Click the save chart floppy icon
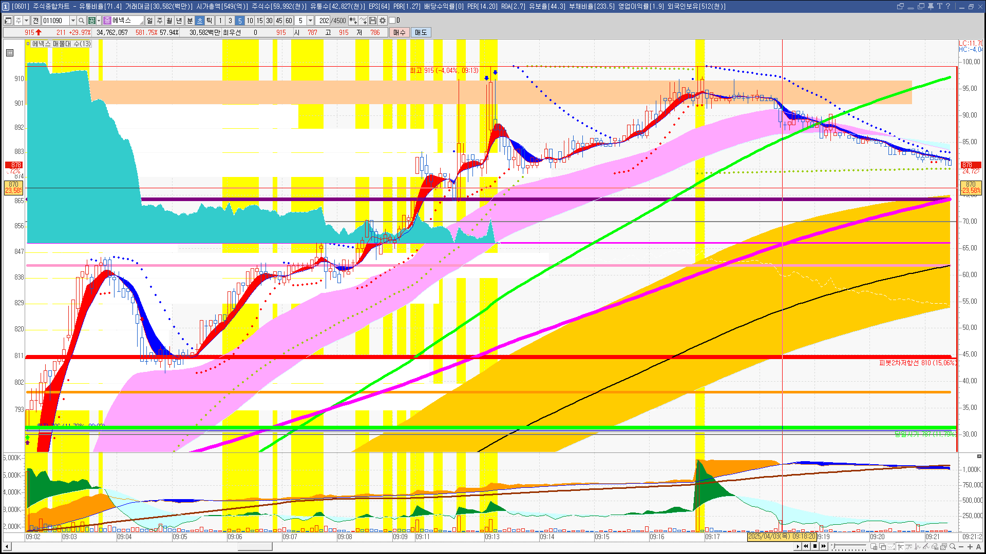This screenshot has width=986, height=554. click(x=373, y=21)
